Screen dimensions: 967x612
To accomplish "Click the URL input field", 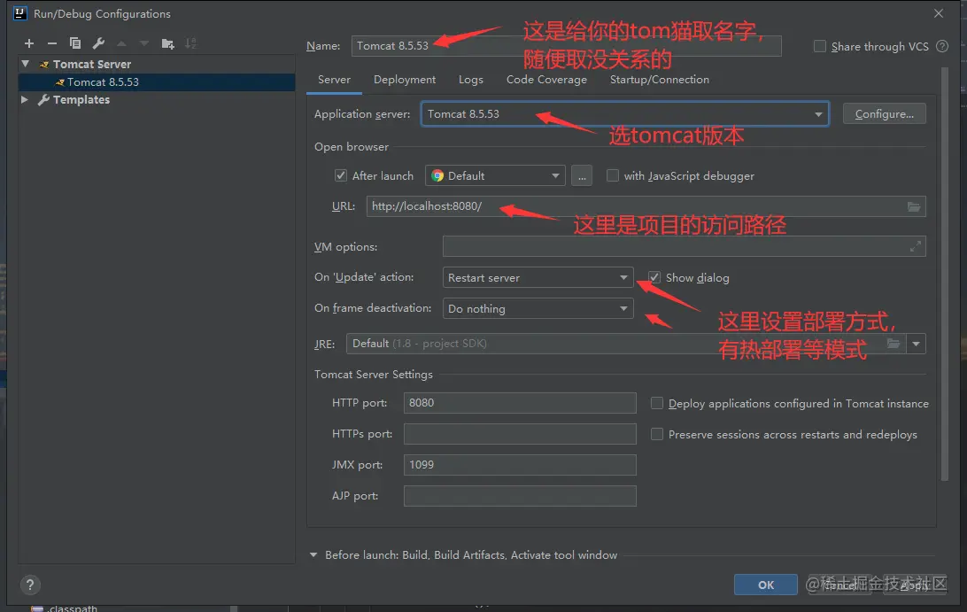I will point(646,206).
